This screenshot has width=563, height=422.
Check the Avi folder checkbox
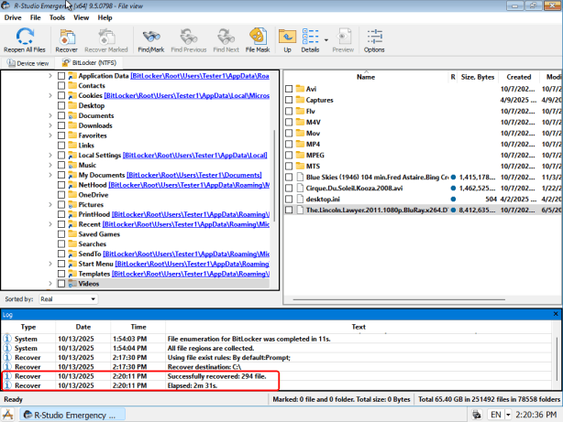[289, 89]
